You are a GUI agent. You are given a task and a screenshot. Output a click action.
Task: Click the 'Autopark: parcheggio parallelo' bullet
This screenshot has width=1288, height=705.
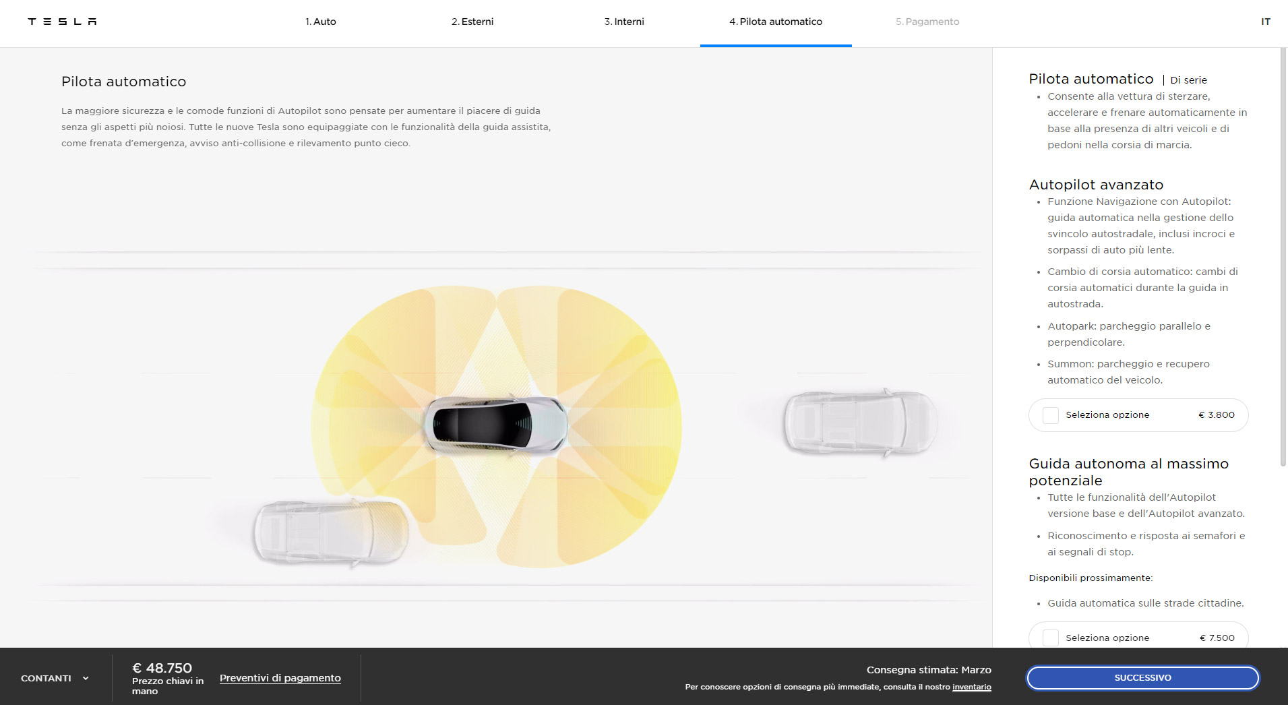[1129, 334]
